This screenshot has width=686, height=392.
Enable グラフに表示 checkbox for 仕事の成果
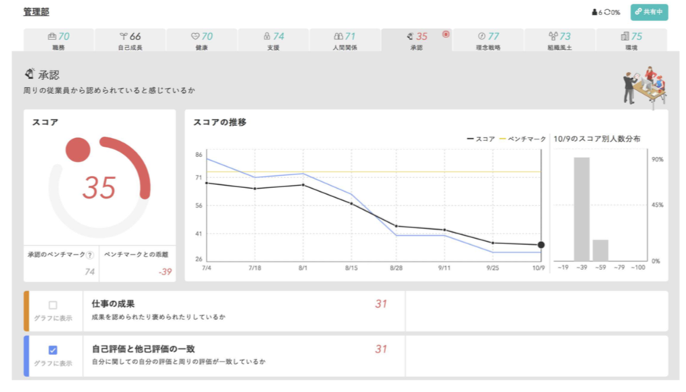tap(53, 305)
